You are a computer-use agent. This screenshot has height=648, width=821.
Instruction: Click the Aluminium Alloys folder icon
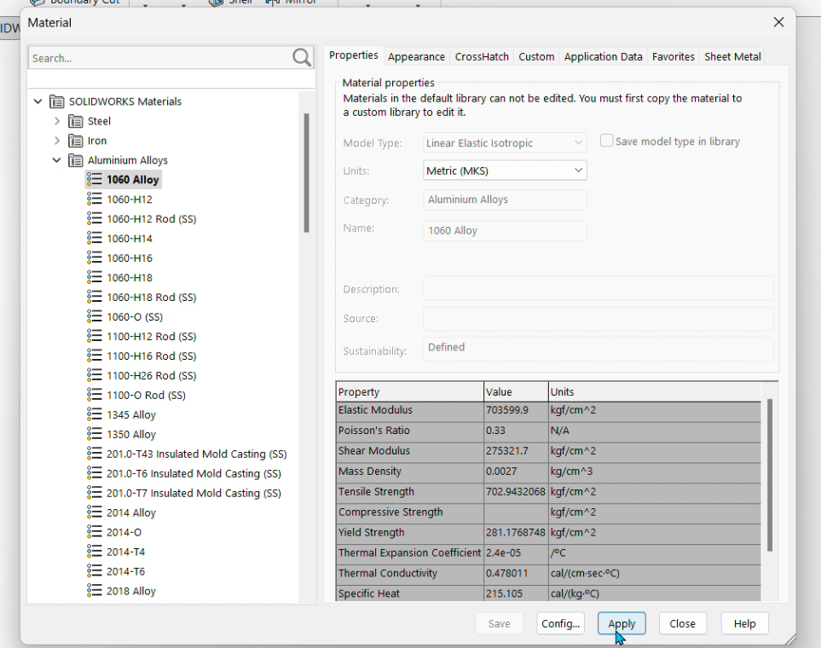pyautogui.click(x=75, y=159)
